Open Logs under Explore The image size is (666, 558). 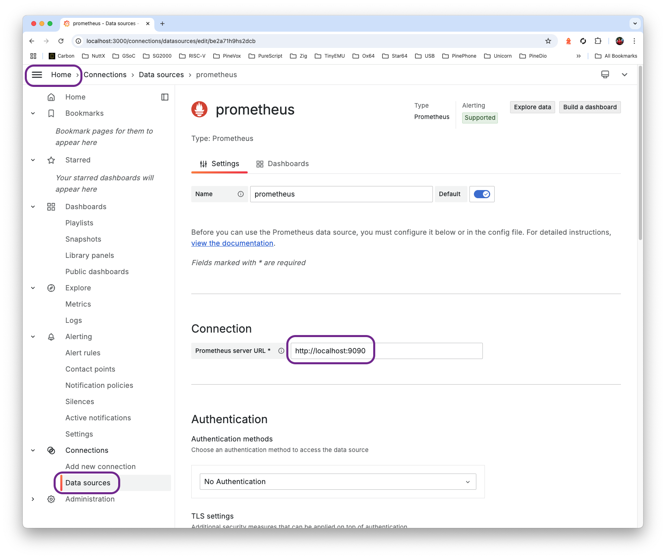pos(74,320)
